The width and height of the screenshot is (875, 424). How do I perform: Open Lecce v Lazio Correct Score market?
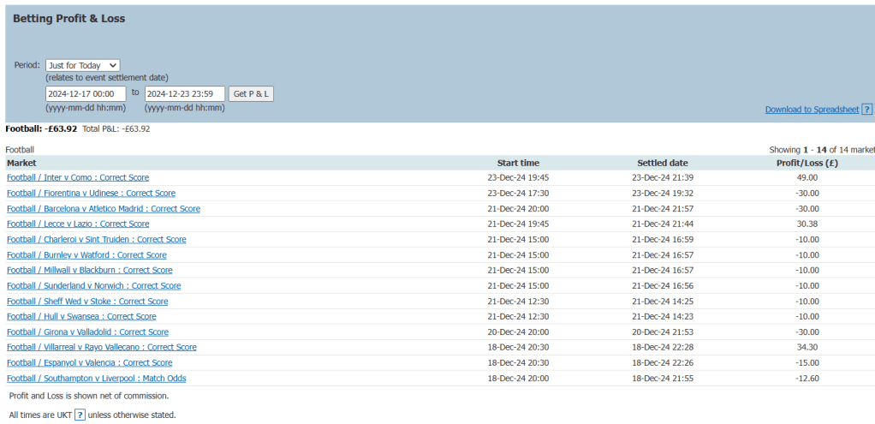click(78, 224)
